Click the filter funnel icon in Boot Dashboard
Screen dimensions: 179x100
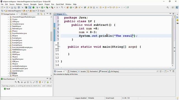click(45, 82)
